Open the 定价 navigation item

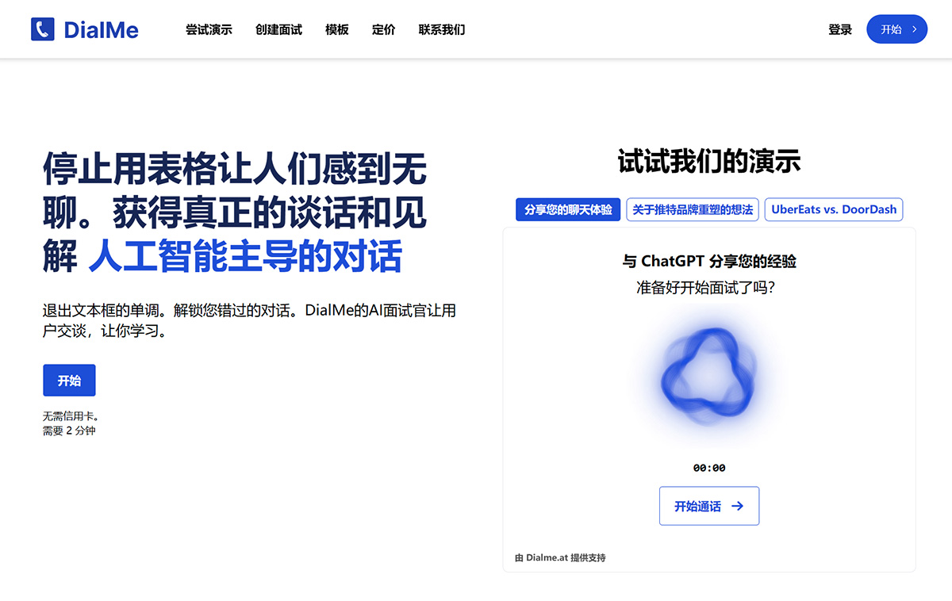click(x=383, y=29)
